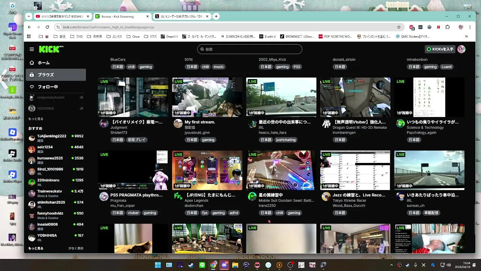Click the trombeningen streamer avatar
This screenshot has height=271, width=481.
tap(326, 123)
